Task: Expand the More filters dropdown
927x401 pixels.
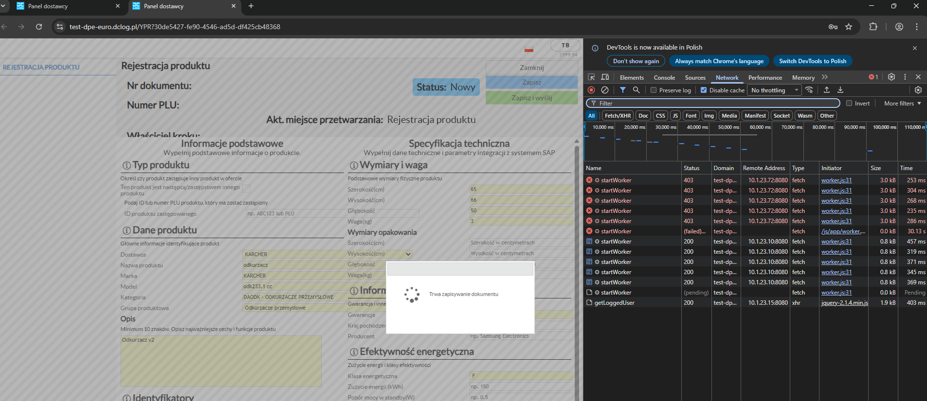Action: point(903,103)
